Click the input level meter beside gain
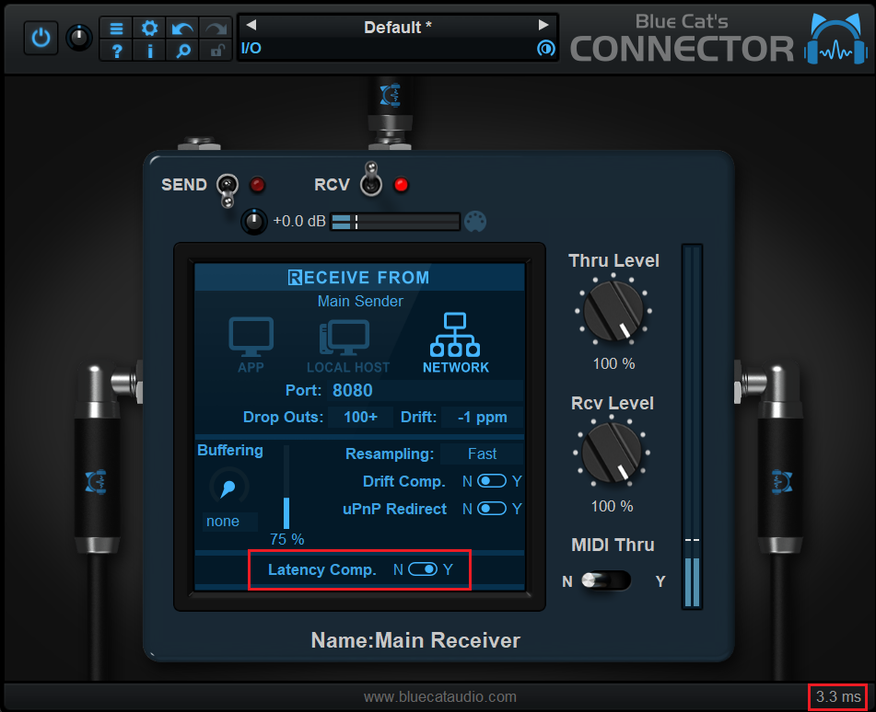Image resolution: width=876 pixels, height=712 pixels. 394,222
